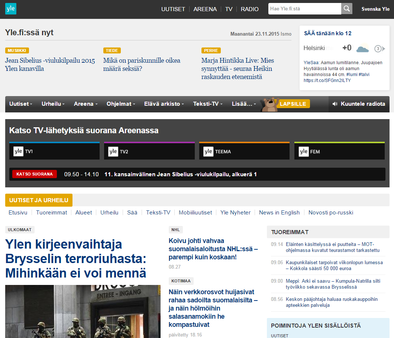Open the Yle TV2 channel tile

(x=149, y=151)
